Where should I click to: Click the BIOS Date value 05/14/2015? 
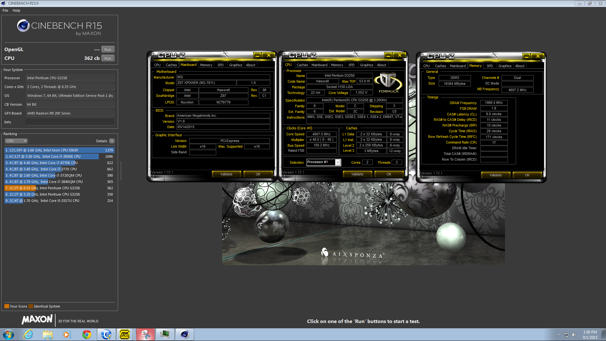coord(223,127)
